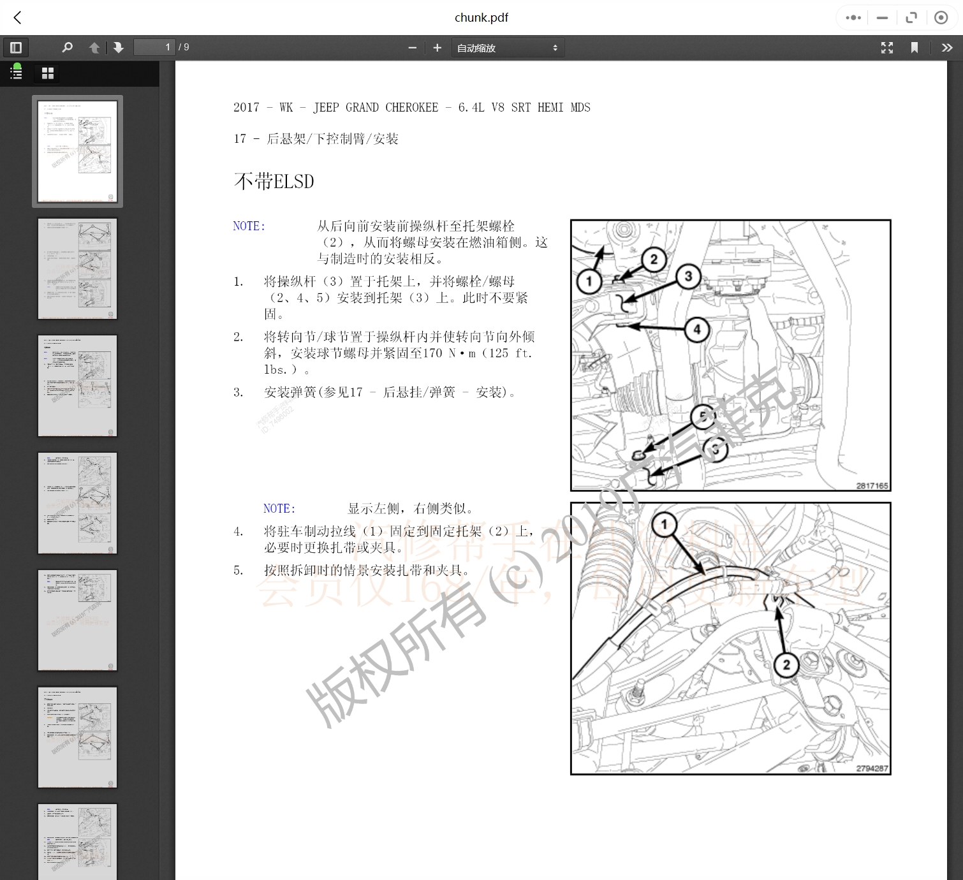Viewport: 963px width, 880px height.
Task: Open page 1 from its thumbnail
Action: point(77,150)
